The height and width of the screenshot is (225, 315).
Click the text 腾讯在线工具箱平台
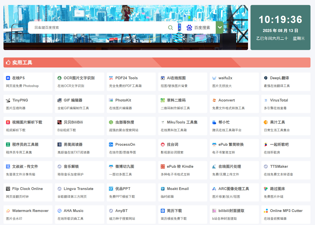coord(227,130)
